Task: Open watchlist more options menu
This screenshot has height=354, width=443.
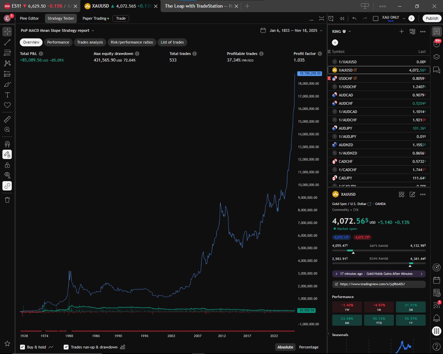Action: tap(423, 31)
